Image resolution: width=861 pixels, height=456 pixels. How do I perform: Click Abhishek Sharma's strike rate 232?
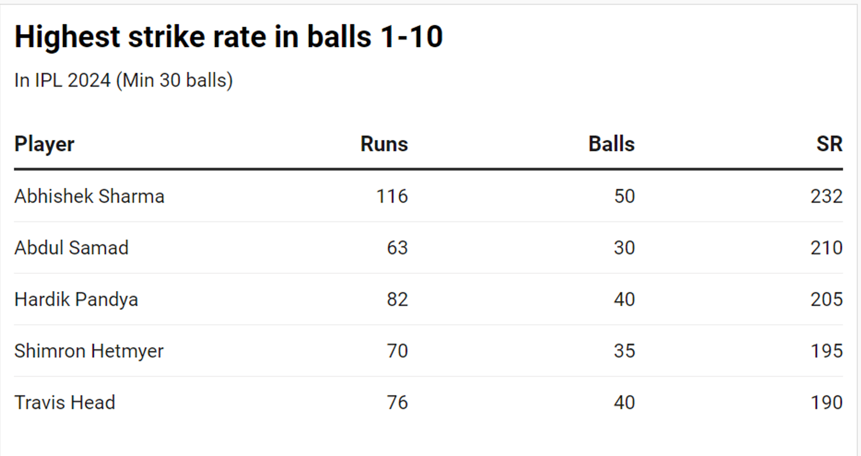click(826, 196)
